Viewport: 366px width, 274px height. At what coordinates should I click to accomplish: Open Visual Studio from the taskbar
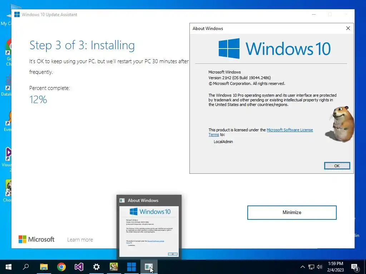79,267
